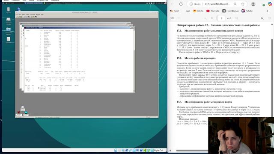Open VirtualBox Устройства menu

(x=42, y=1)
